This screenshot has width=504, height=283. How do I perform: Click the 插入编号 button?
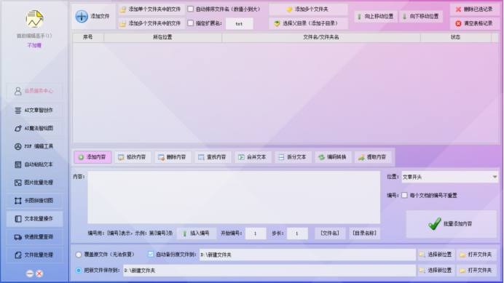pos(197,234)
